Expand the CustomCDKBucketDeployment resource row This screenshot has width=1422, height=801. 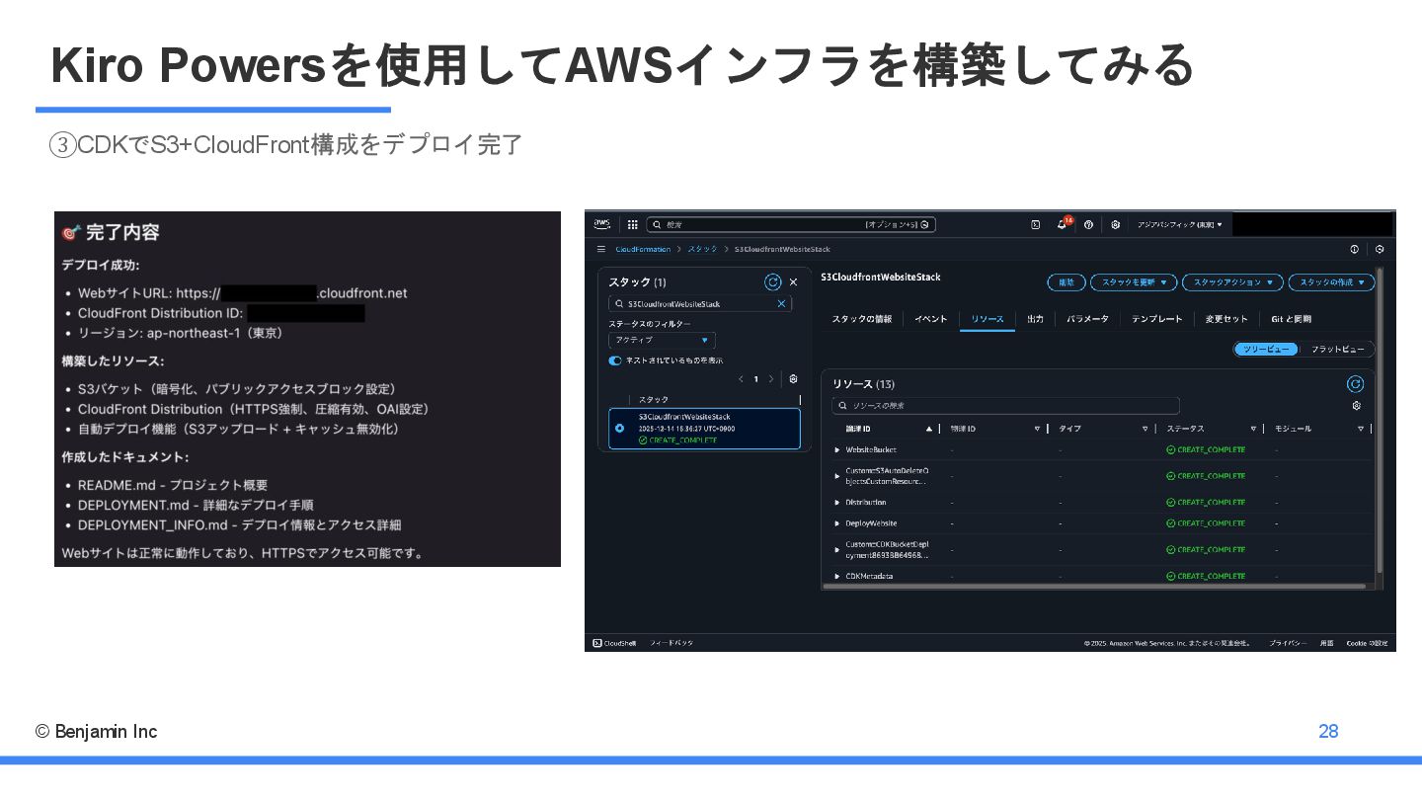[837, 549]
